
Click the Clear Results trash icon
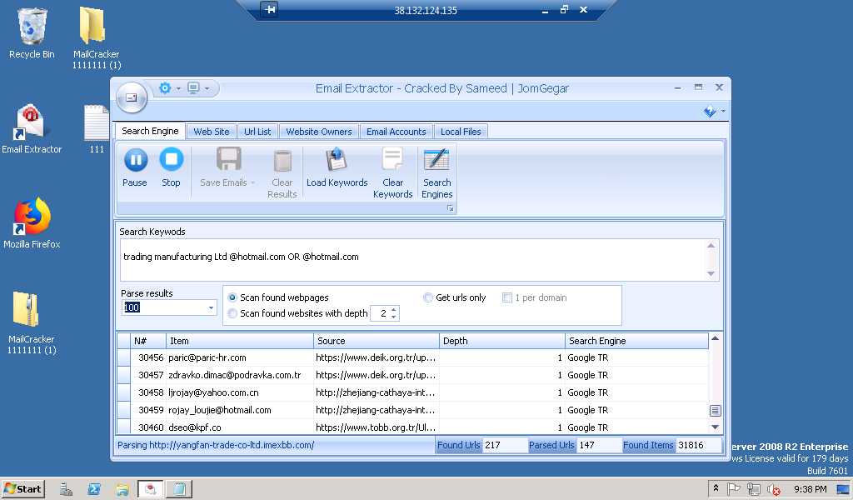[x=282, y=161]
